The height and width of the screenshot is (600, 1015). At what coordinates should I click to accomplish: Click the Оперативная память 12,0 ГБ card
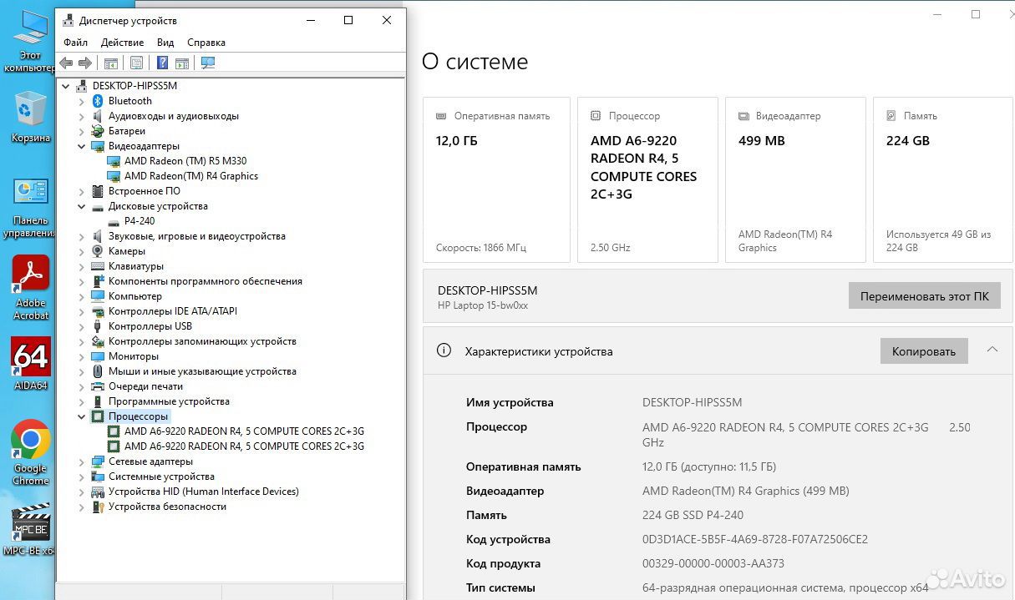496,179
